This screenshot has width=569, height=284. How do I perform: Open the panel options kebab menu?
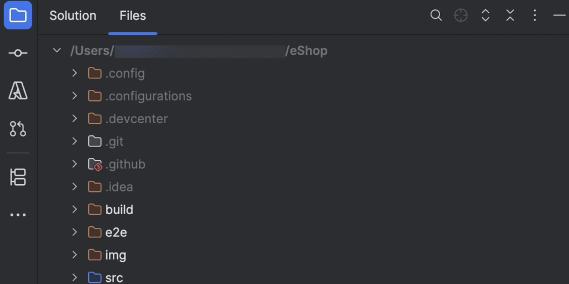(x=535, y=16)
